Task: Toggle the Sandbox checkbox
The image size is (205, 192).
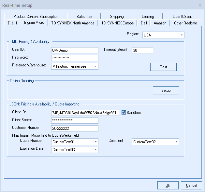Action: (x=124, y=113)
